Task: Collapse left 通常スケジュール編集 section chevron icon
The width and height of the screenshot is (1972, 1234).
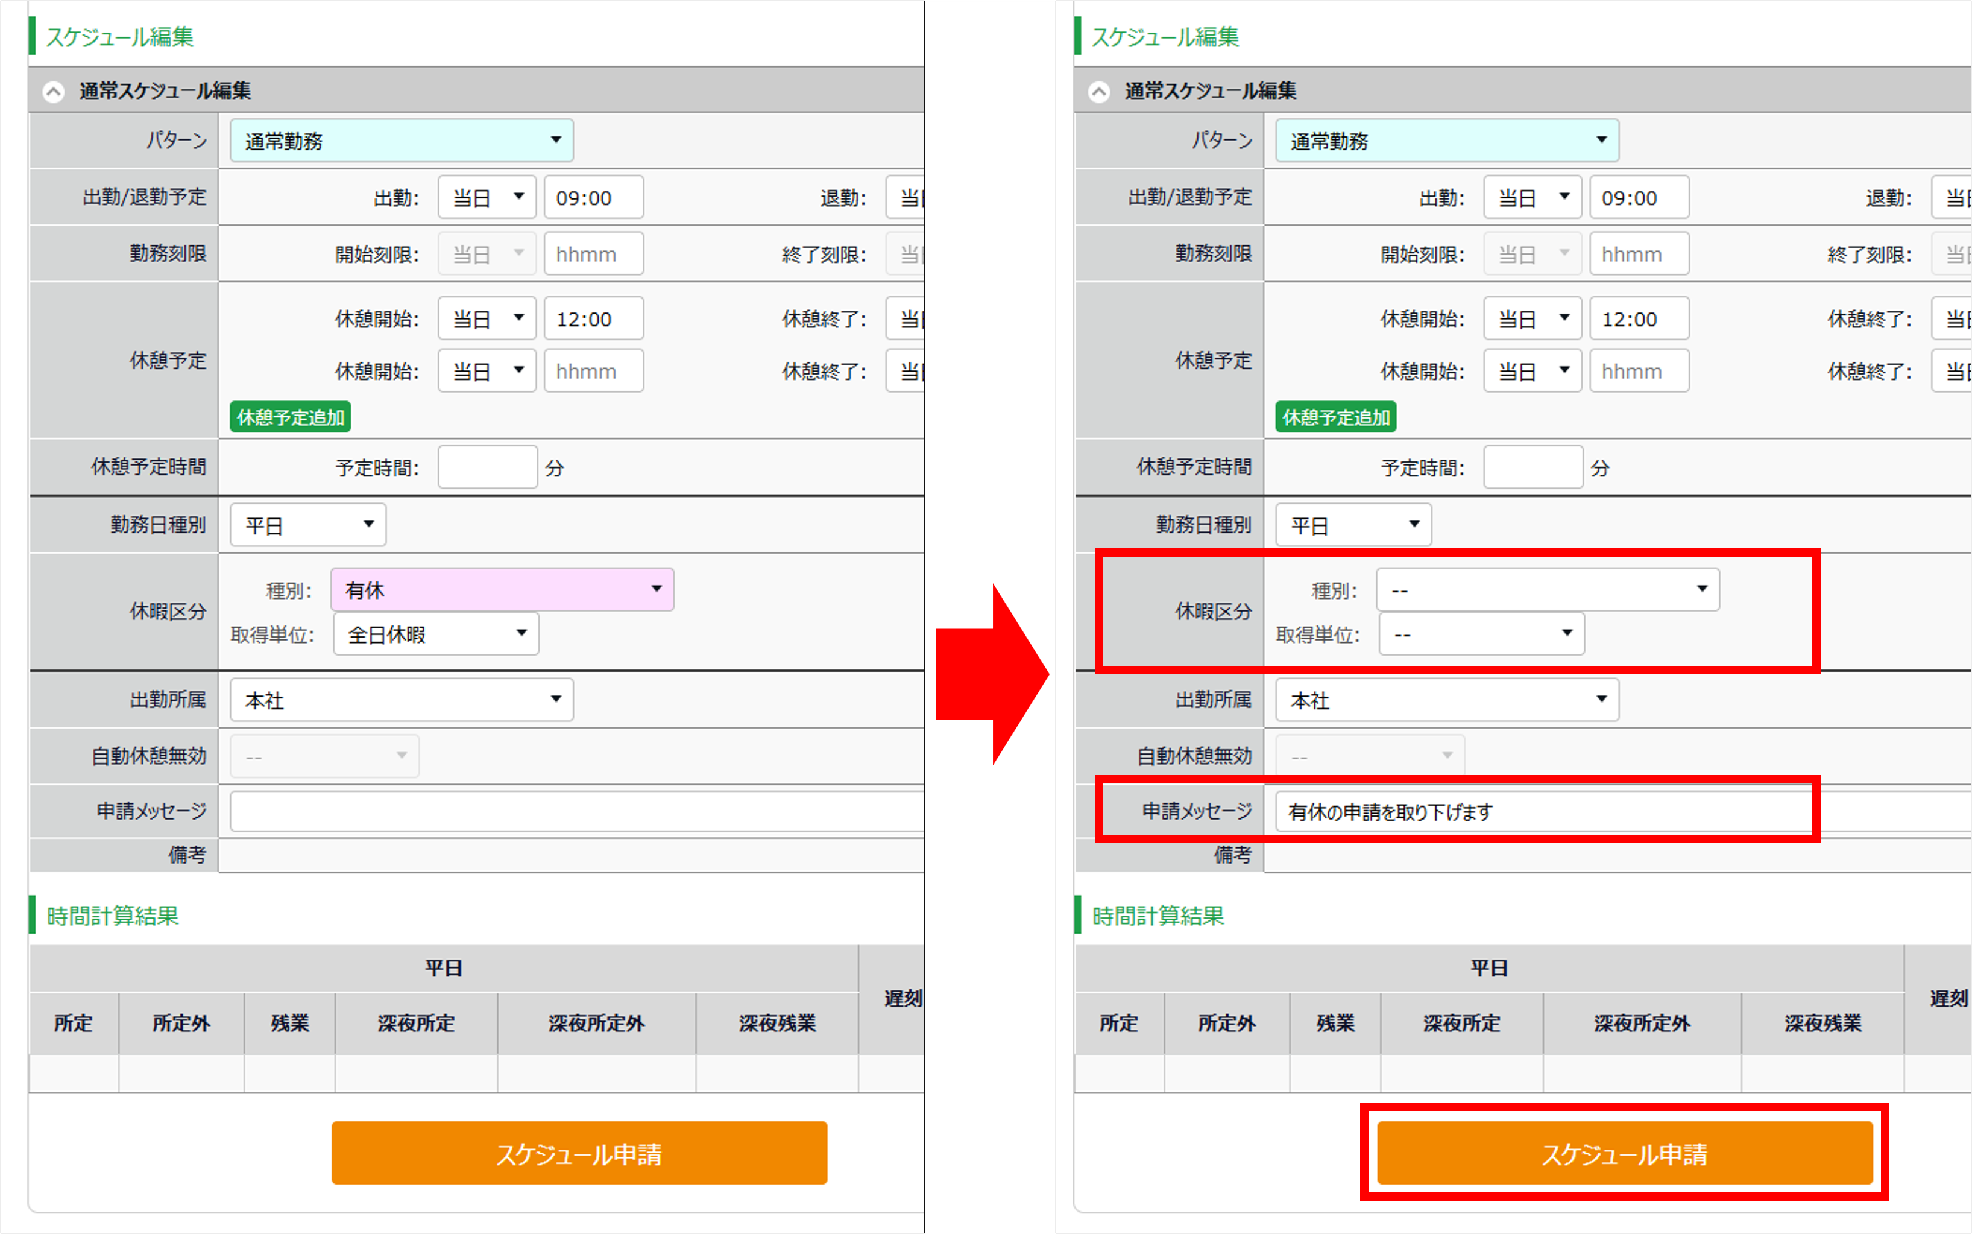Action: (54, 92)
